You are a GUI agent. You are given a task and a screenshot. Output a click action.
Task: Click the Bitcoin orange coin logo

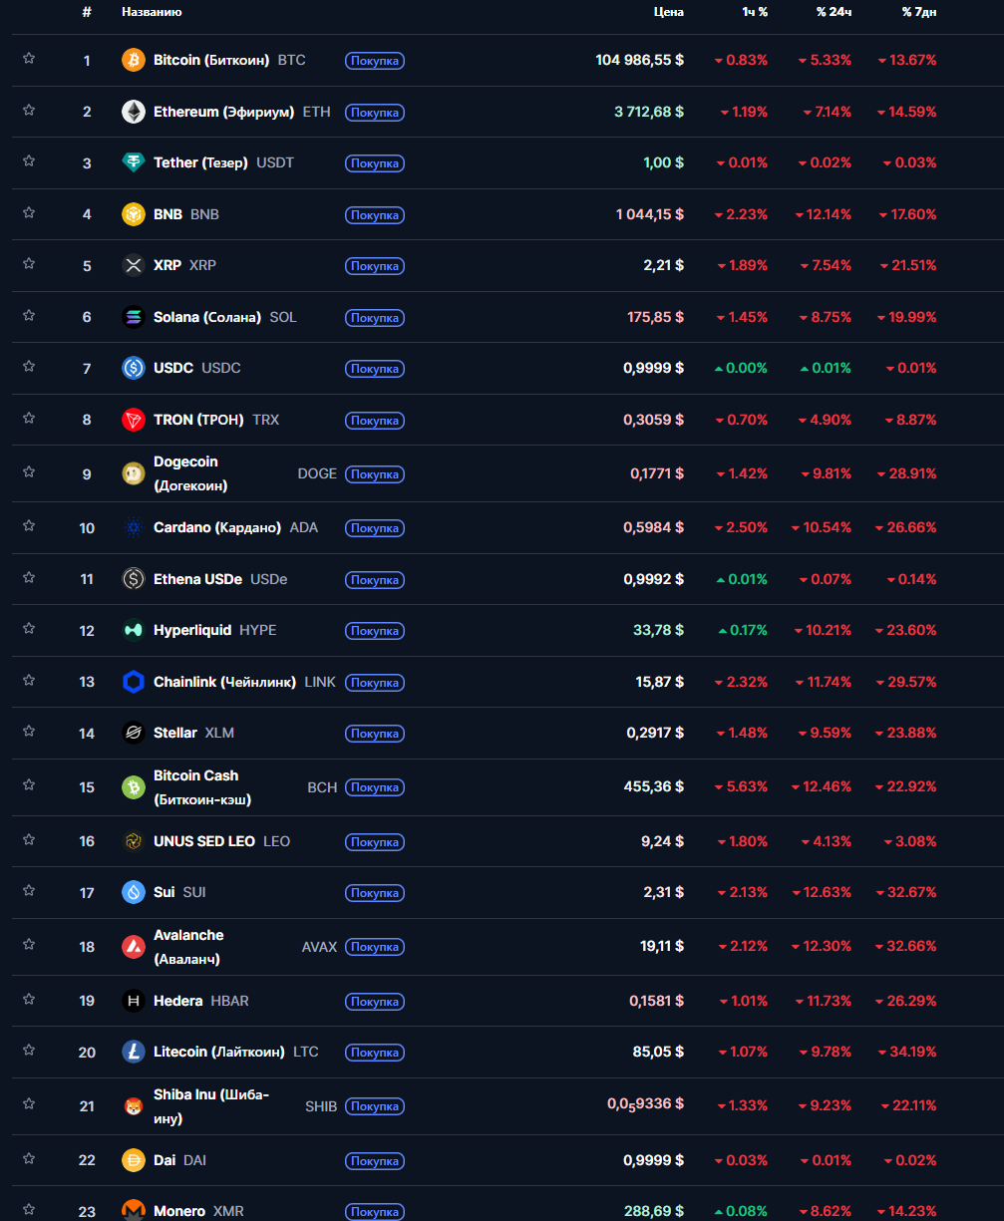click(133, 61)
